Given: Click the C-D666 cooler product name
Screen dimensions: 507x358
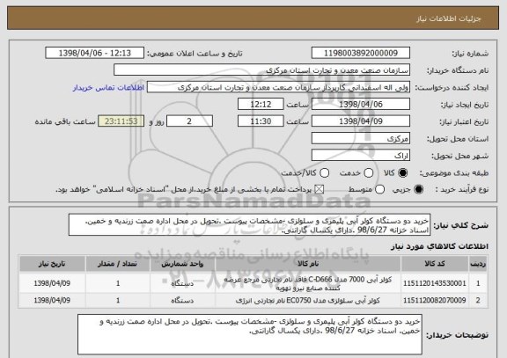Looking at the screenshot, I should coord(308,283).
